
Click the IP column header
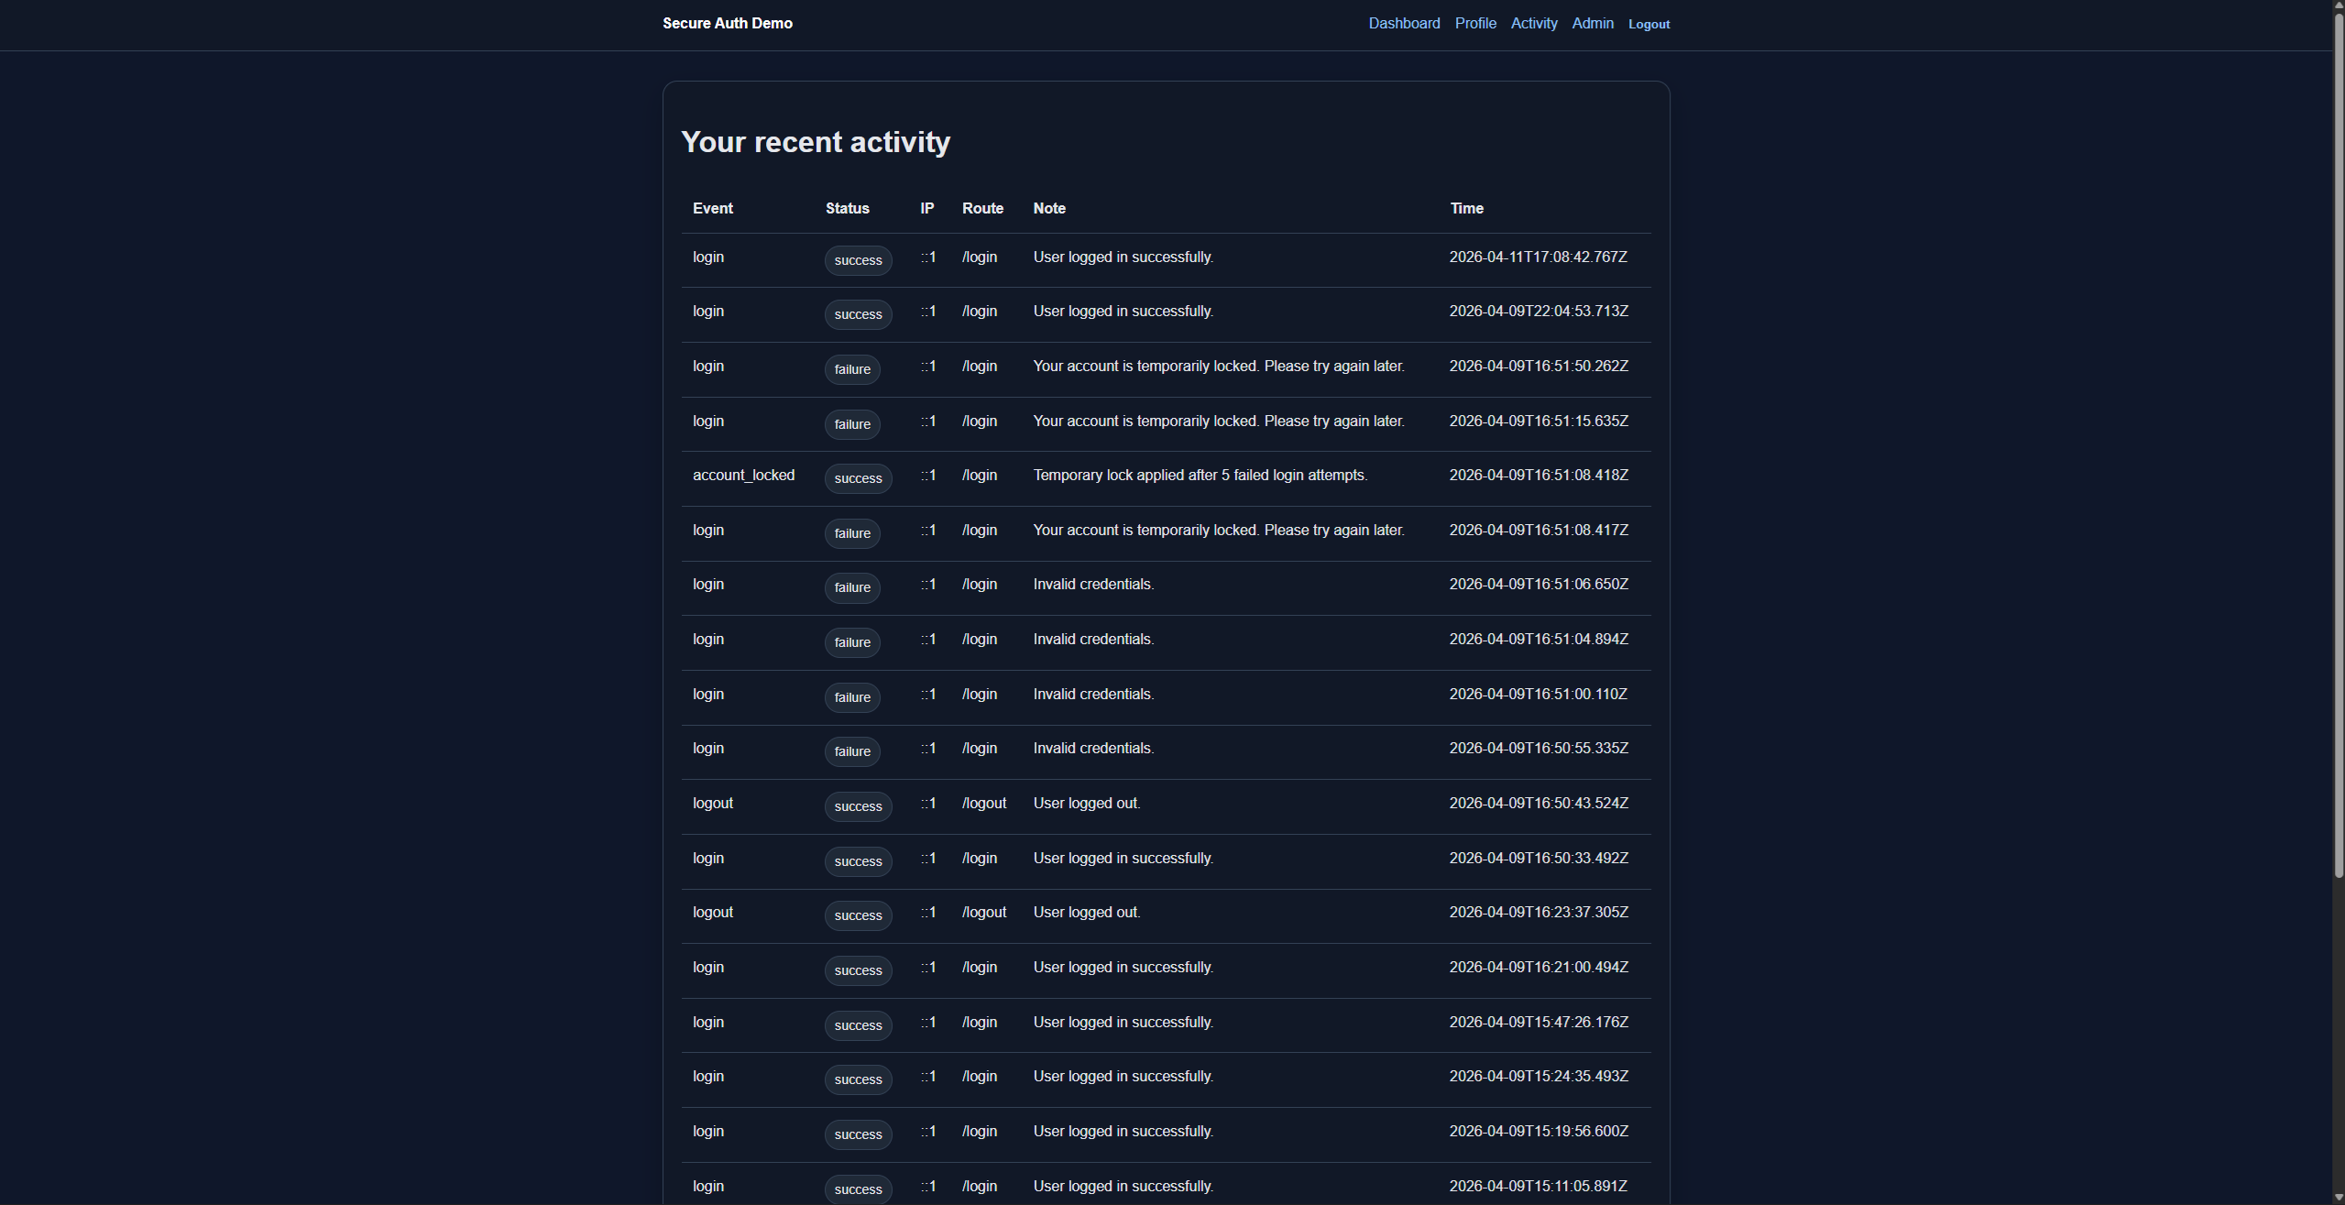click(926, 208)
